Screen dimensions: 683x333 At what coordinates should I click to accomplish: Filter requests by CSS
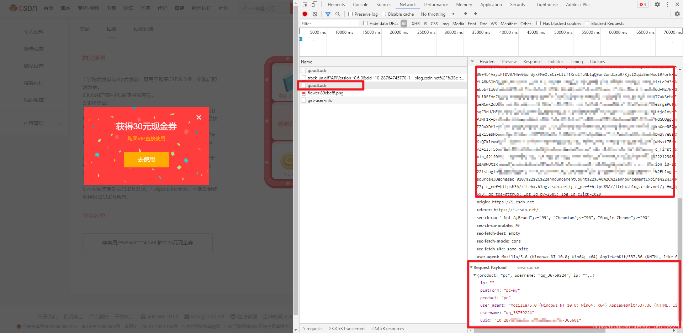434,24
